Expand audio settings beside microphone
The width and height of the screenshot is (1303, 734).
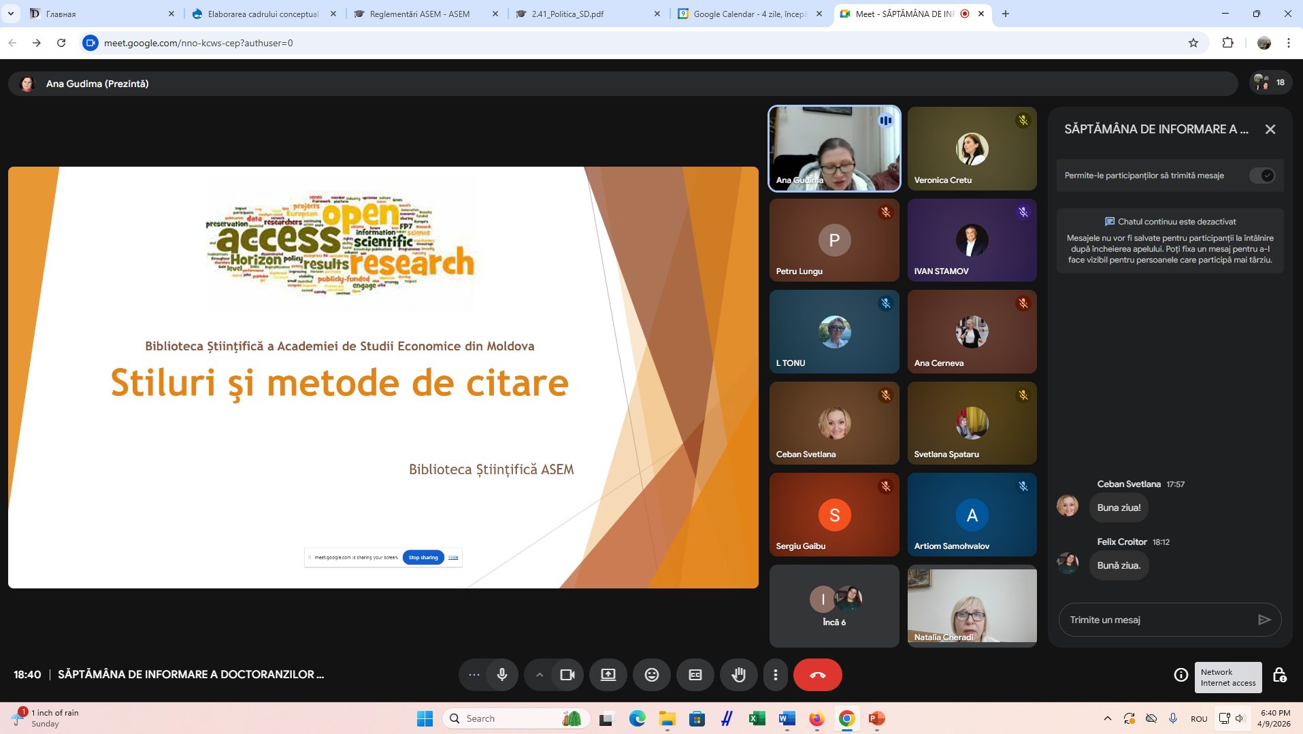(474, 675)
